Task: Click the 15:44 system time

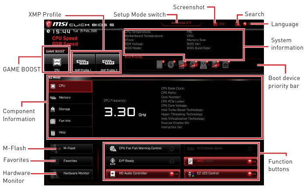Action: (x=61, y=31)
